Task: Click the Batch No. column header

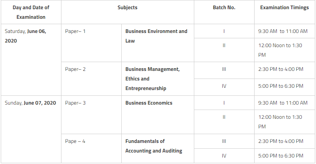Action: tap(224, 12)
